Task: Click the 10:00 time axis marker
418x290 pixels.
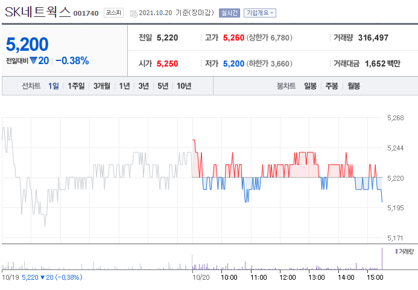Action: tap(229, 277)
